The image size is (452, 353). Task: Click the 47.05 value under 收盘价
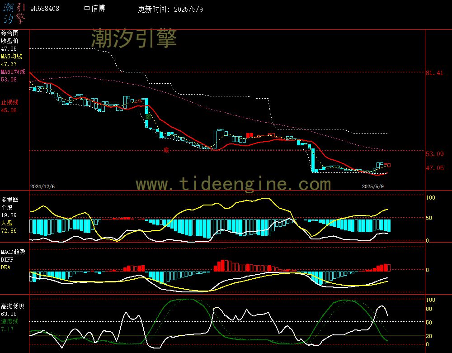click(9, 49)
